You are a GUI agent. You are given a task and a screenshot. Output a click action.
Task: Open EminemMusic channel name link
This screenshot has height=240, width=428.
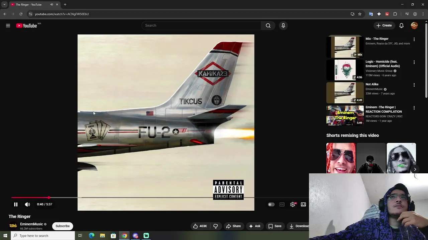pyautogui.click(x=31, y=224)
